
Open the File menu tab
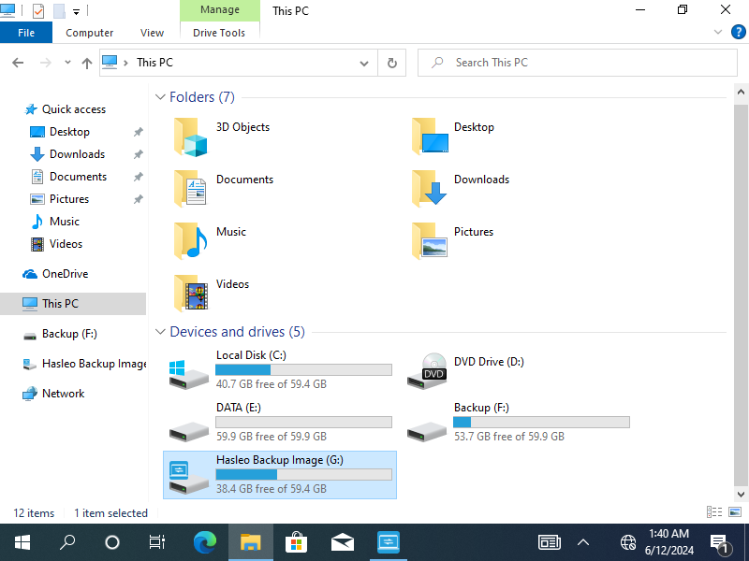pos(26,33)
